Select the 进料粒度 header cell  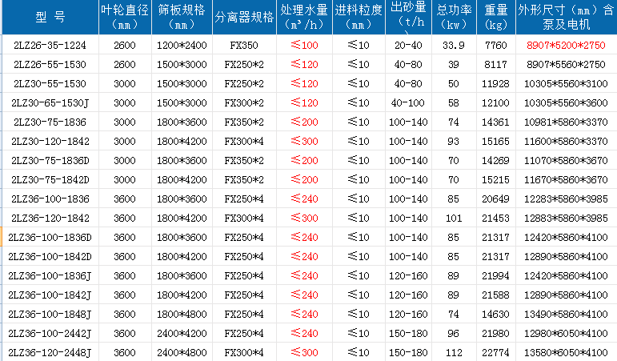[x=359, y=17]
